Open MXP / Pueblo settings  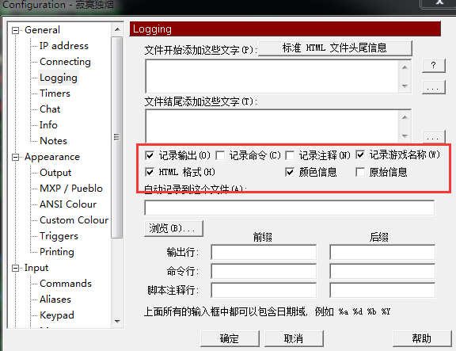click(x=71, y=189)
